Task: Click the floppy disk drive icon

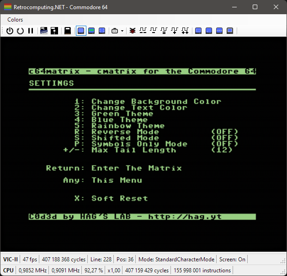Action: point(54,31)
